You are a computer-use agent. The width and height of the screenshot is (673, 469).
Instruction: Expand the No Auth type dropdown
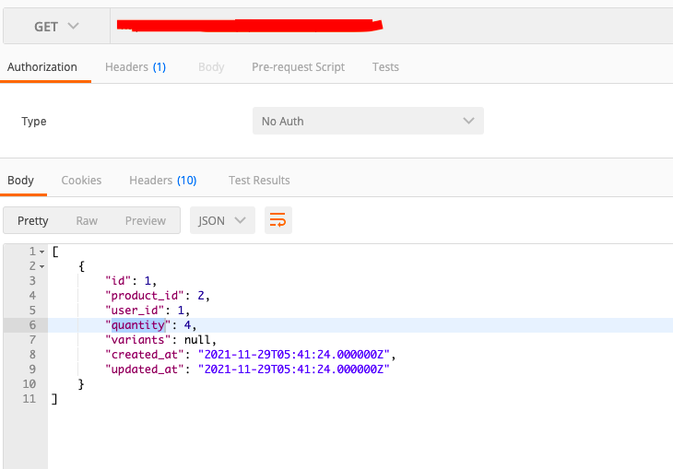coord(368,121)
